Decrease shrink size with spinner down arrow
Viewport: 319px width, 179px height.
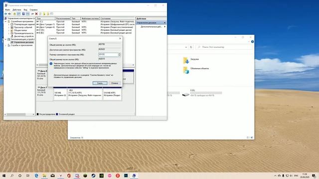[x=120, y=55]
